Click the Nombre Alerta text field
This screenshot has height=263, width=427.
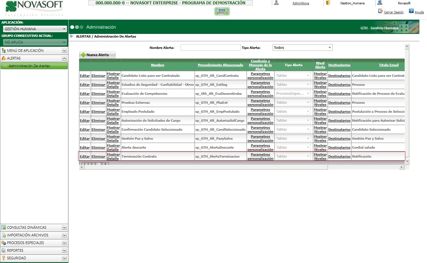pyautogui.click(x=210, y=48)
